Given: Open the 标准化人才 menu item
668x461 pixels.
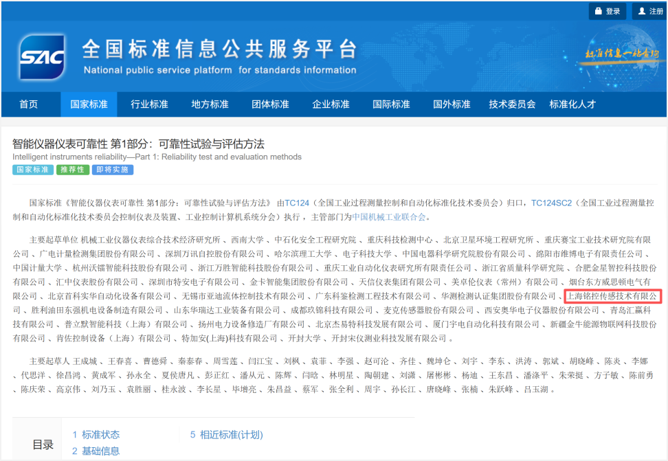Looking at the screenshot, I should point(572,104).
